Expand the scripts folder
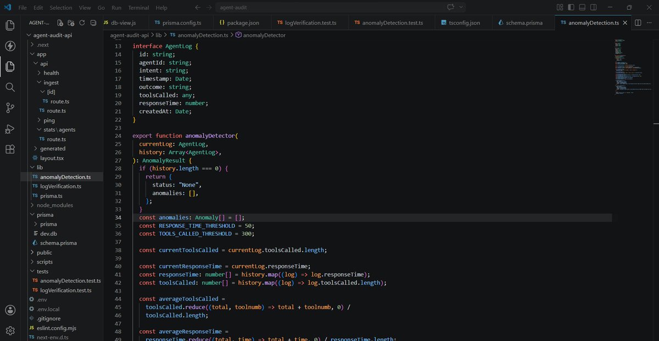 coord(60,262)
